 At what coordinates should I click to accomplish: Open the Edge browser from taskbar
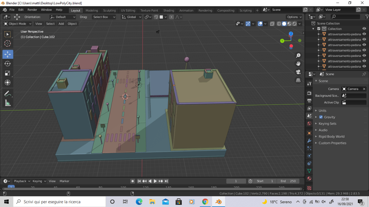coord(139,202)
